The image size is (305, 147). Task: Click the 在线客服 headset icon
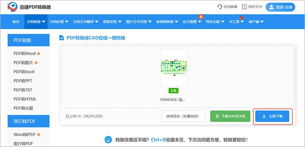click(220, 7)
